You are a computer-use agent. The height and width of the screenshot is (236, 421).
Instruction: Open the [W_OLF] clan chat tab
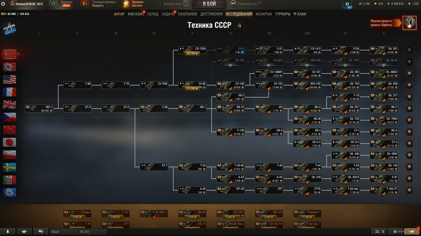click(x=93, y=231)
